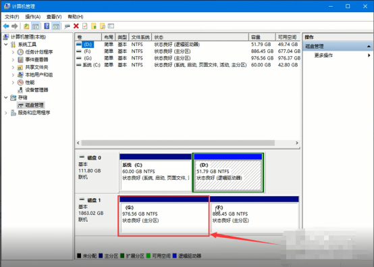Image resolution: width=374 pixels, height=267 pixels.
Task: Click the horizontal scrollbar left arrow
Action: pyautogui.click(x=78, y=143)
